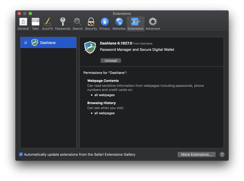Image resolution: width=244 pixels, height=181 pixels.
Task: Click the large Dashlane logo in details
Action: pyautogui.click(x=90, y=47)
